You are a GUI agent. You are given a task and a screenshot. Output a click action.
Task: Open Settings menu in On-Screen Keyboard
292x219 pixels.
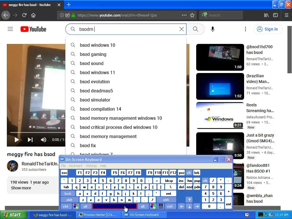pos(91,166)
